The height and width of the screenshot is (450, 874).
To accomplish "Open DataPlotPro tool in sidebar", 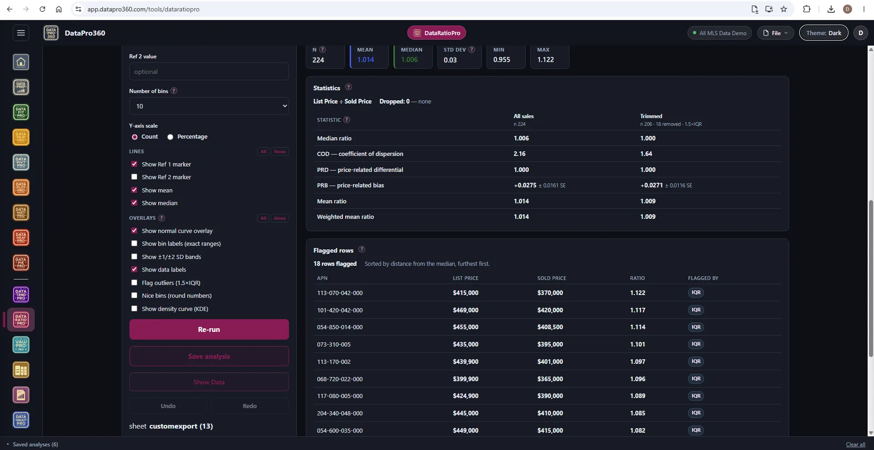I will [x=21, y=187].
